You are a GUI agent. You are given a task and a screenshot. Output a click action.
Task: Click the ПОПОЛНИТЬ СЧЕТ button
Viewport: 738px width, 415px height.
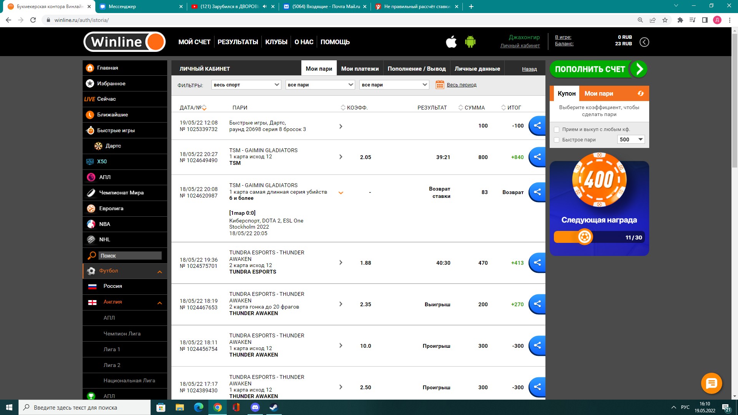(598, 69)
